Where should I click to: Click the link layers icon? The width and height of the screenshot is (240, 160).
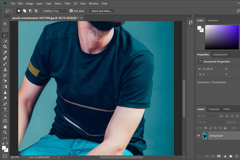click(207, 156)
